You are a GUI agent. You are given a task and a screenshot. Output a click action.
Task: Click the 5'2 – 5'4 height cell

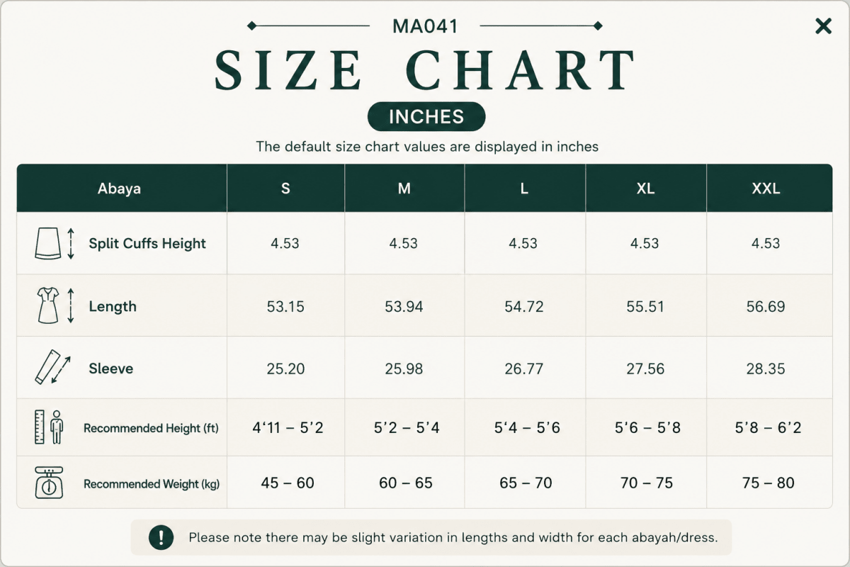point(407,428)
